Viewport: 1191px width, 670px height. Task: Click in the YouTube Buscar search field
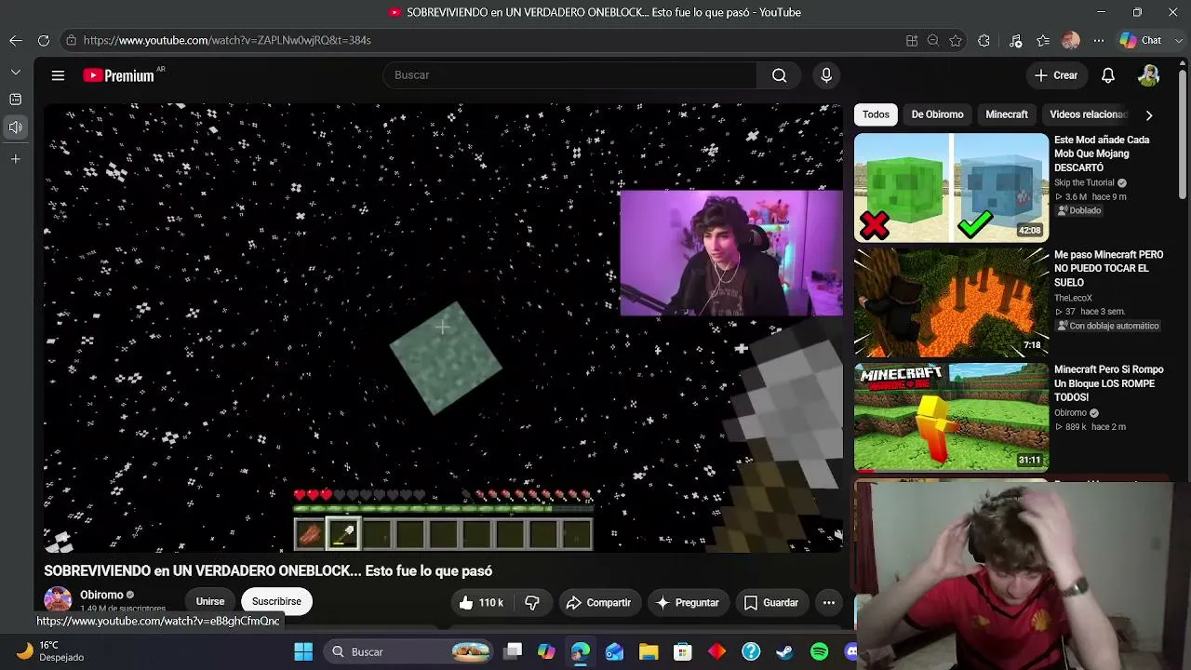[572, 75]
